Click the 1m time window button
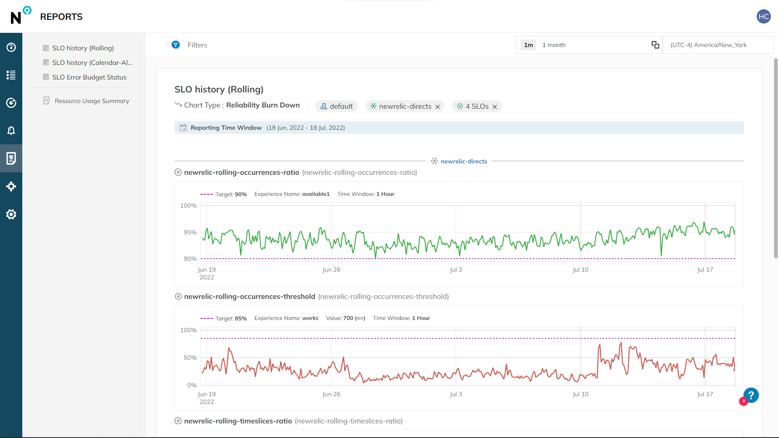The image size is (779, 438). click(528, 45)
